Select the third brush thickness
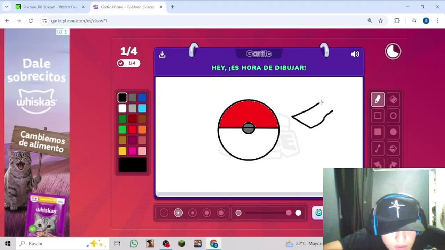 pos(192,213)
